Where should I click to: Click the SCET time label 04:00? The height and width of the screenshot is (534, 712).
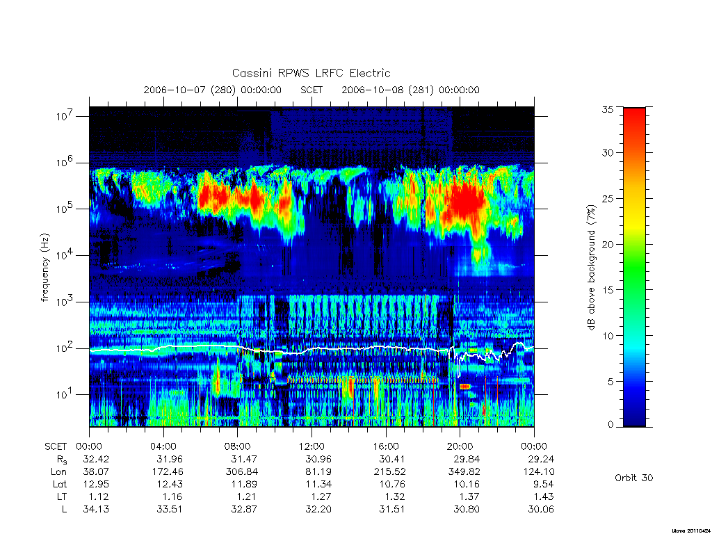tap(163, 446)
